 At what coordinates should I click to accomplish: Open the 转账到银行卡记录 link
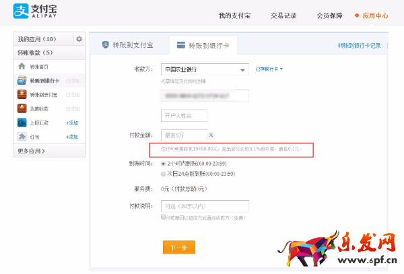point(360,46)
